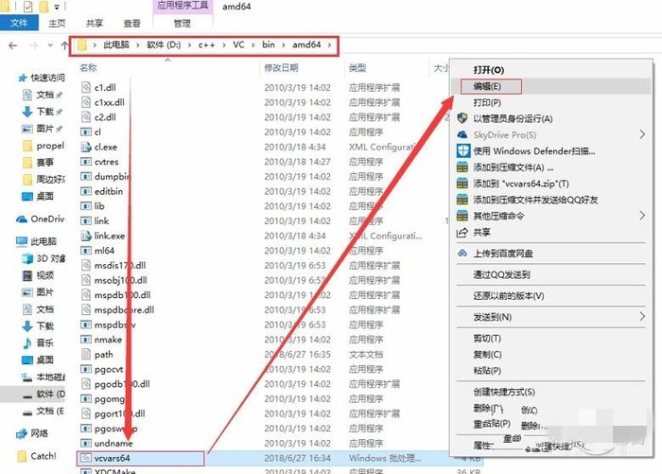
Task: Select the link.exe config file icon
Action: coord(86,236)
